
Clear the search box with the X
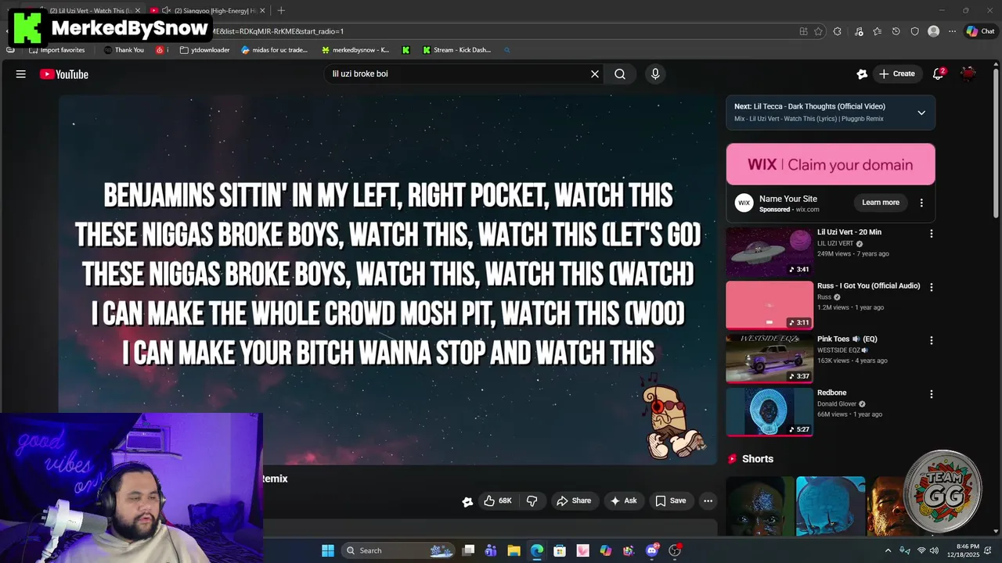(x=595, y=74)
